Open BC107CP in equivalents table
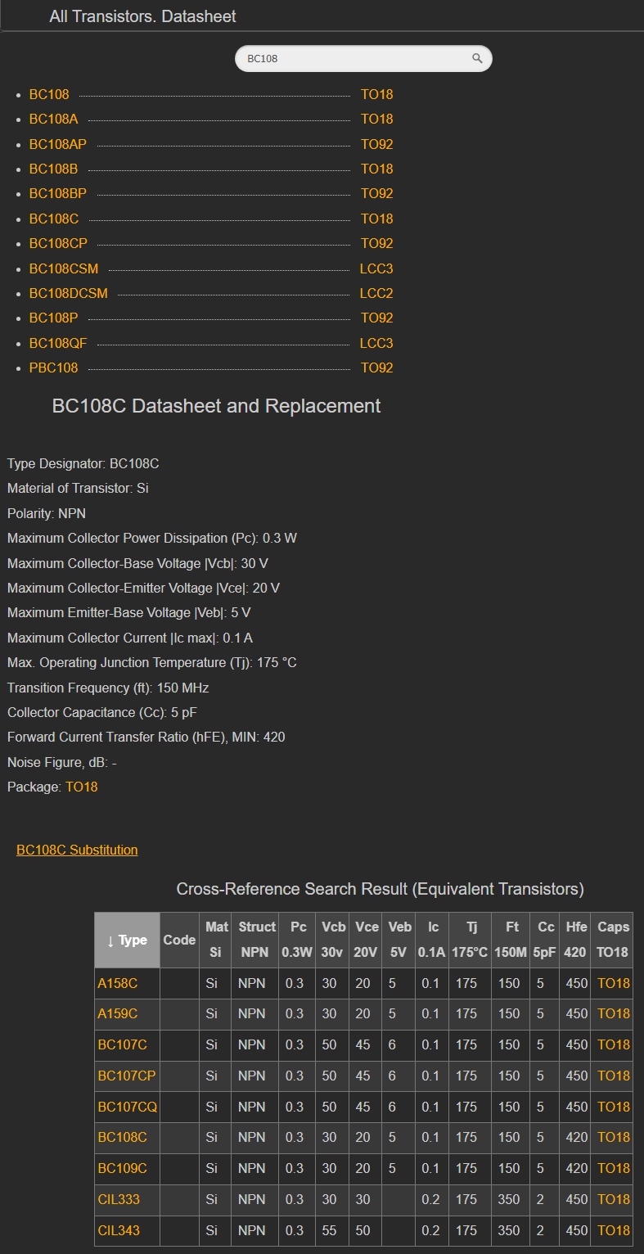644x1254 pixels. tap(127, 1076)
